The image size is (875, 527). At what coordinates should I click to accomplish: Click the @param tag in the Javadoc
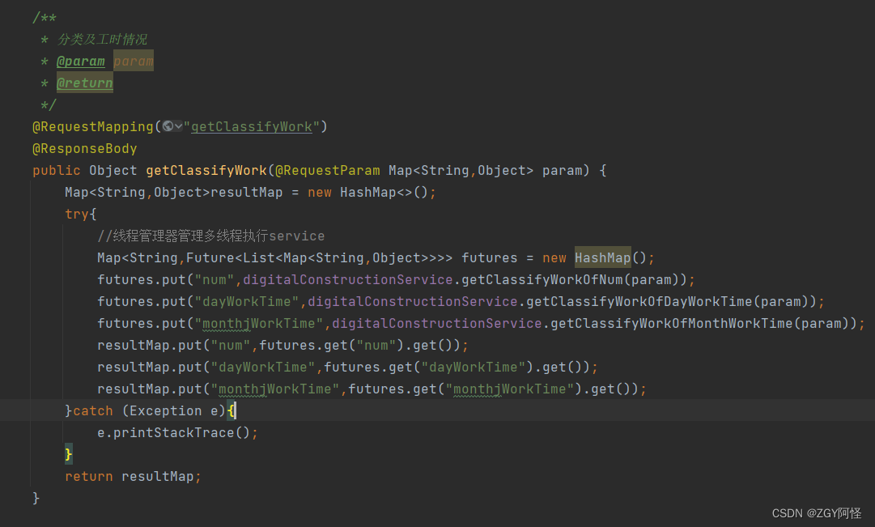(x=81, y=62)
